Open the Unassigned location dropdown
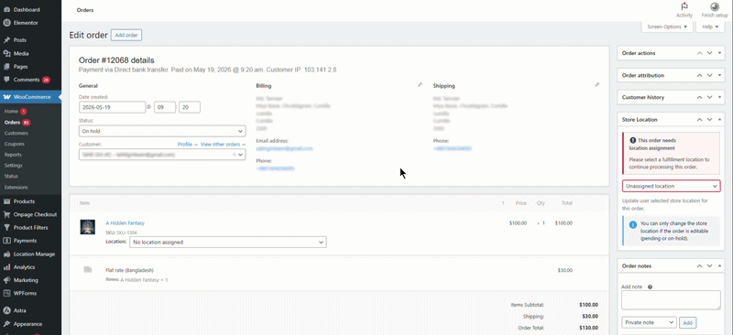The image size is (733, 335). [672, 186]
